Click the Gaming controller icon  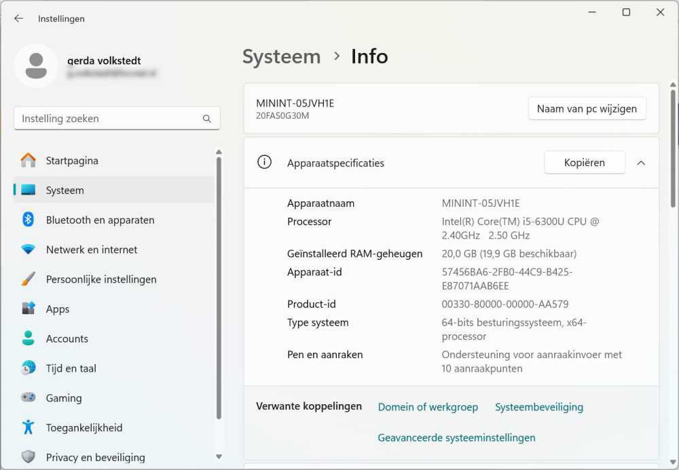[28, 397]
